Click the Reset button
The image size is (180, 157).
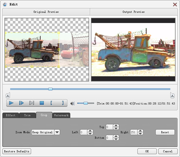pos(165,132)
